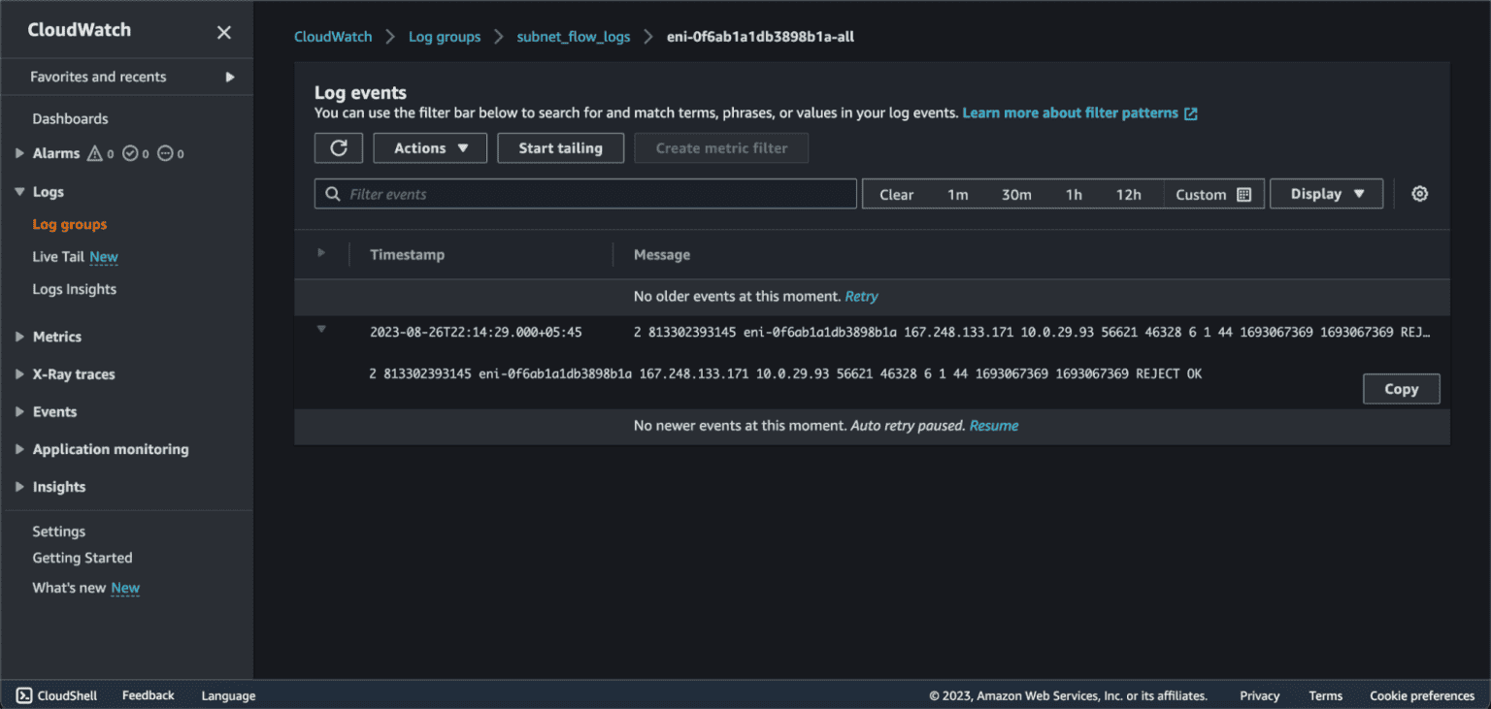
Task: Open the Display dropdown
Action: tap(1326, 193)
